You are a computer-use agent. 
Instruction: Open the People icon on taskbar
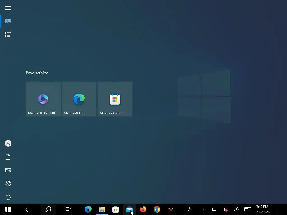(190, 209)
